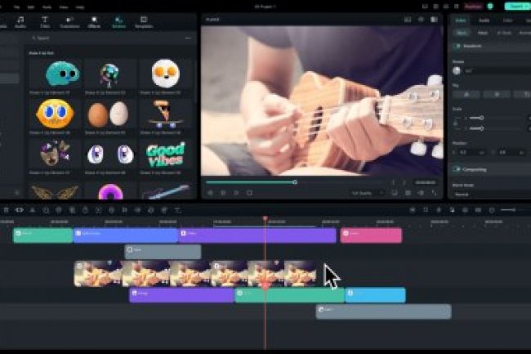Image resolution: width=531 pixels, height=354 pixels.
Task: Select the pink clip on top track
Action: coord(371,235)
